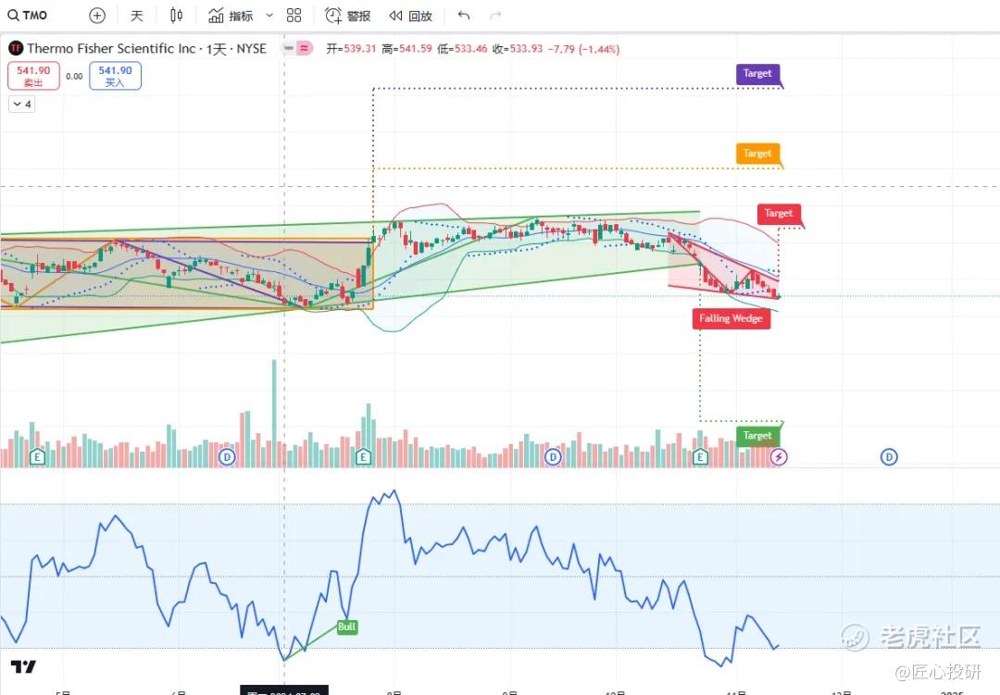Screen dimensions: 1000x695
Task: Select the orange Target label
Action: tap(757, 154)
